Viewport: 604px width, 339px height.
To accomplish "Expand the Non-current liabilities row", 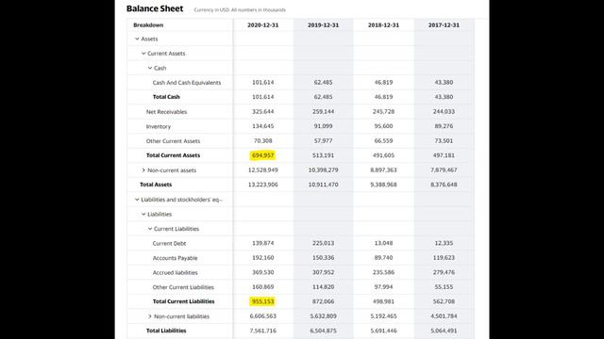I will pyautogui.click(x=150, y=316).
